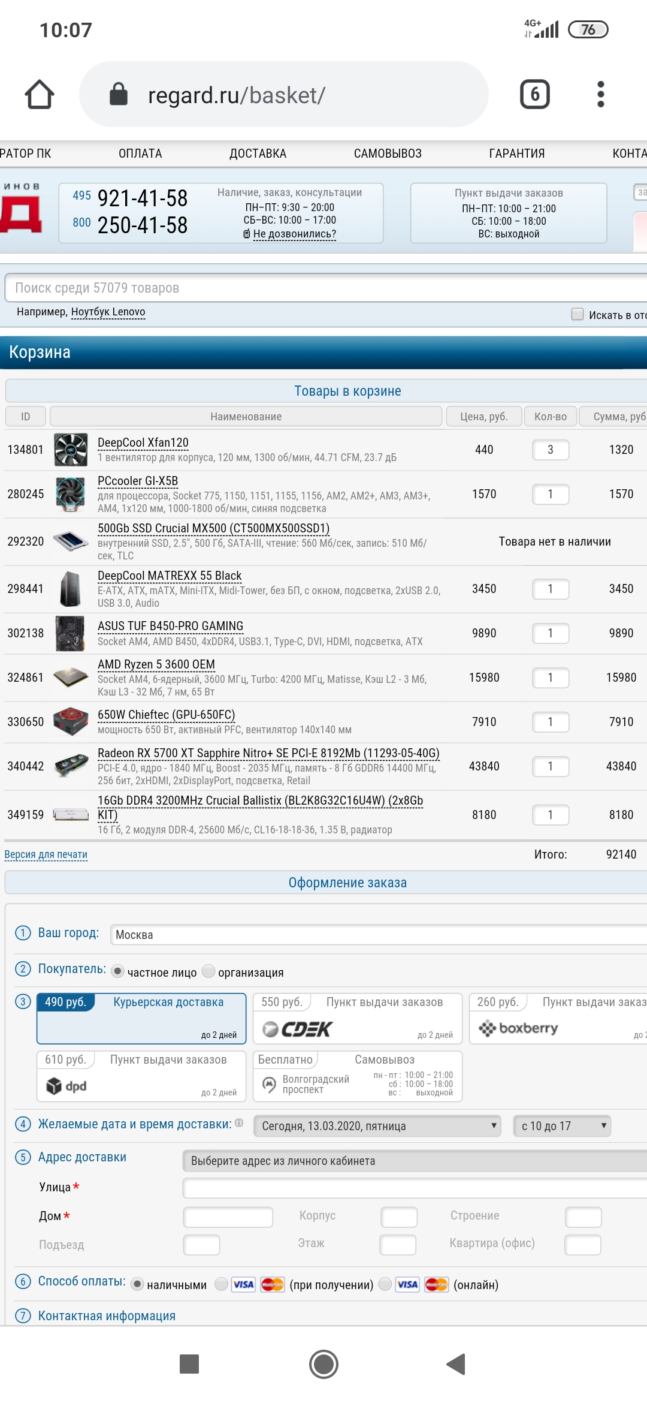The height and width of the screenshot is (1403, 647).
Task: Open the "ASUS TUF B450-PRO GAMING" link
Action: [171, 626]
